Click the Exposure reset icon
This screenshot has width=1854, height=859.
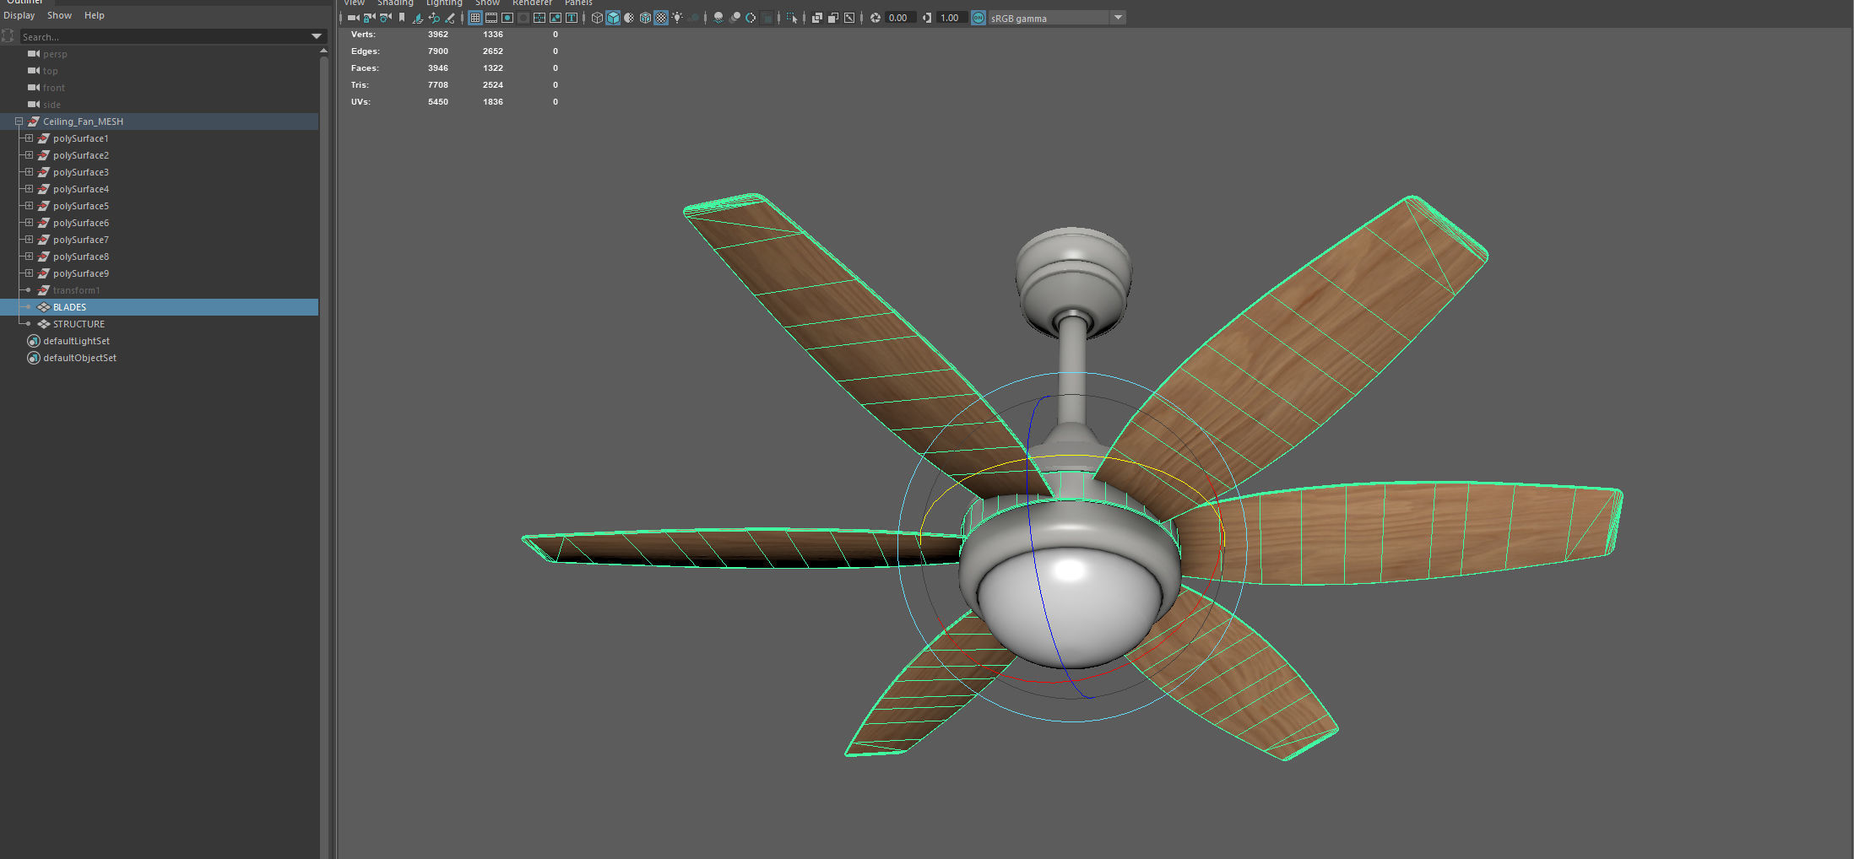pos(875,18)
